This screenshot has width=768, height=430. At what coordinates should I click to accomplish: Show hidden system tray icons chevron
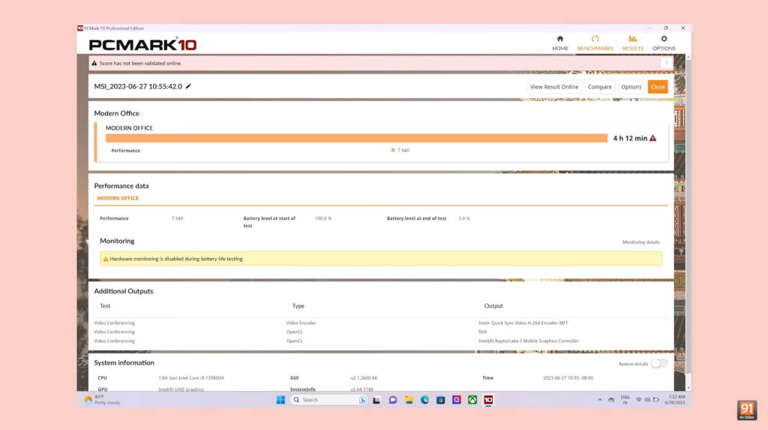(599, 400)
